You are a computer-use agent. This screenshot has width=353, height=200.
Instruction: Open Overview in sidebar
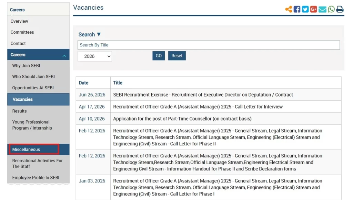coord(19,21)
